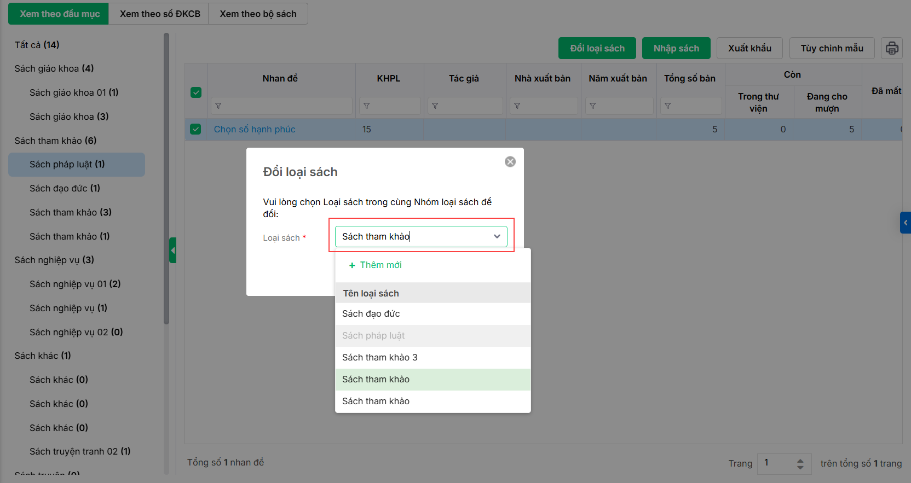Toggle the select-all header checkbox
The height and width of the screenshot is (483, 911).
coord(196,92)
